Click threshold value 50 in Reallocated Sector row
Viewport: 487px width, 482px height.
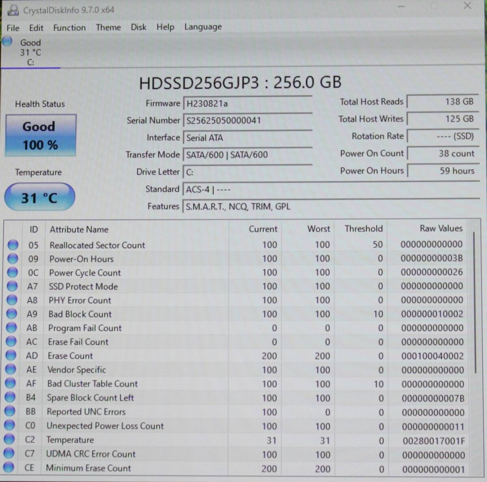[x=378, y=244]
